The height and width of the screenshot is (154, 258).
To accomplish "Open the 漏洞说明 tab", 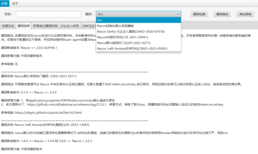I will 23,26.
